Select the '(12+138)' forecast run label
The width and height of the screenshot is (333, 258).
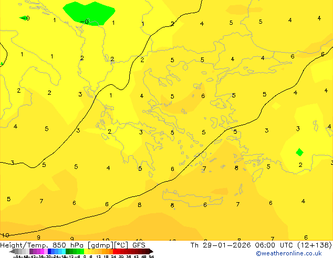click(314, 245)
